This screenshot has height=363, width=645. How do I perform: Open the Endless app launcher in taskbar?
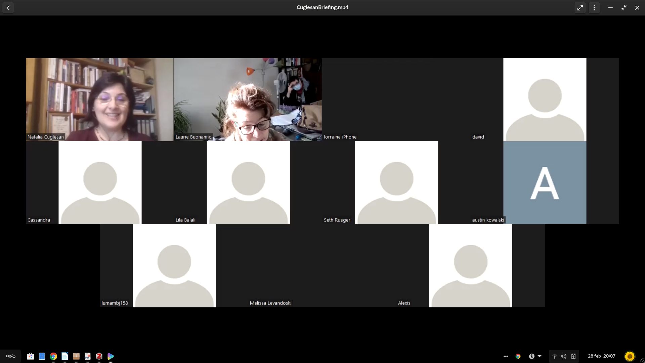[x=11, y=356]
